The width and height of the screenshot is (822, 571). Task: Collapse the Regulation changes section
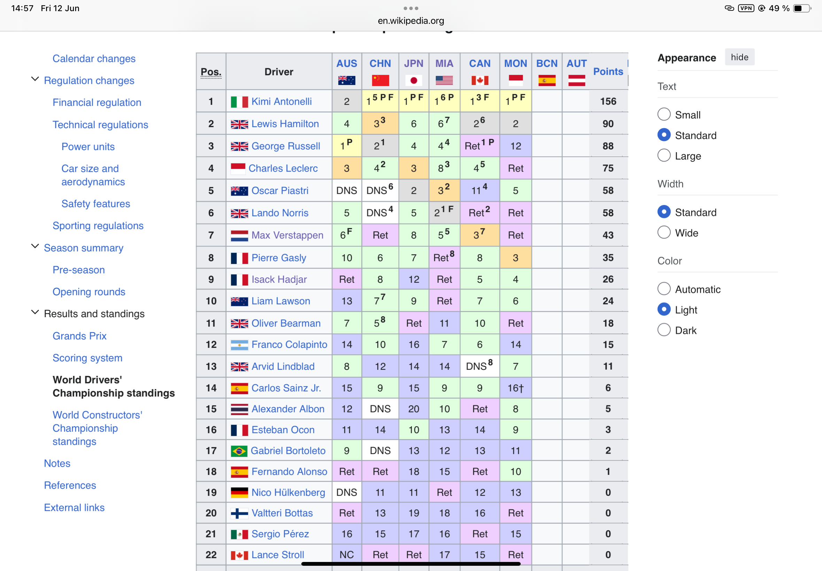coord(35,79)
